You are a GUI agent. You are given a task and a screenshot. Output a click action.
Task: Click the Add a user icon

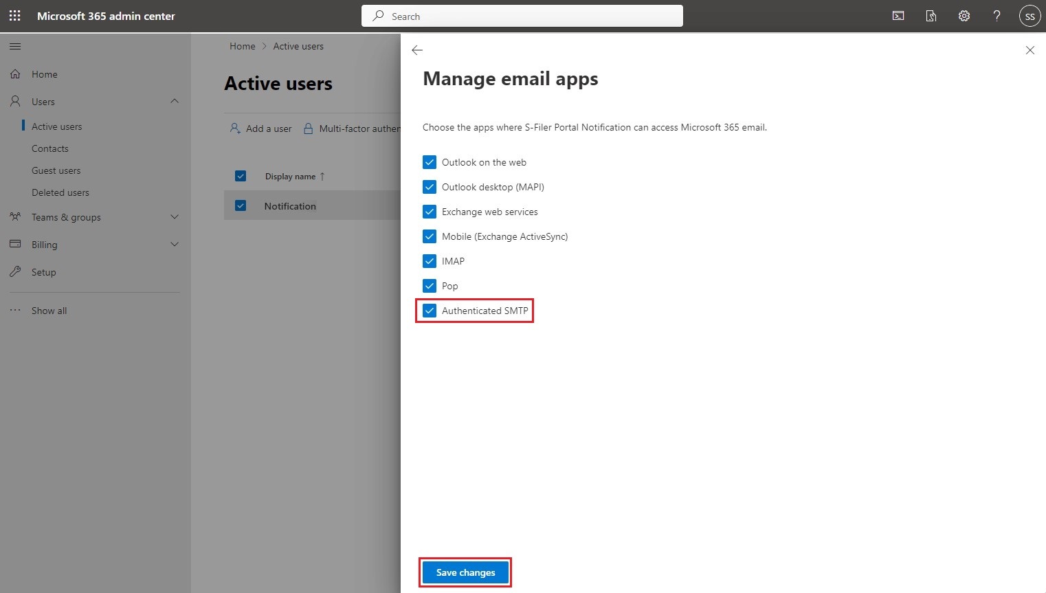click(234, 128)
